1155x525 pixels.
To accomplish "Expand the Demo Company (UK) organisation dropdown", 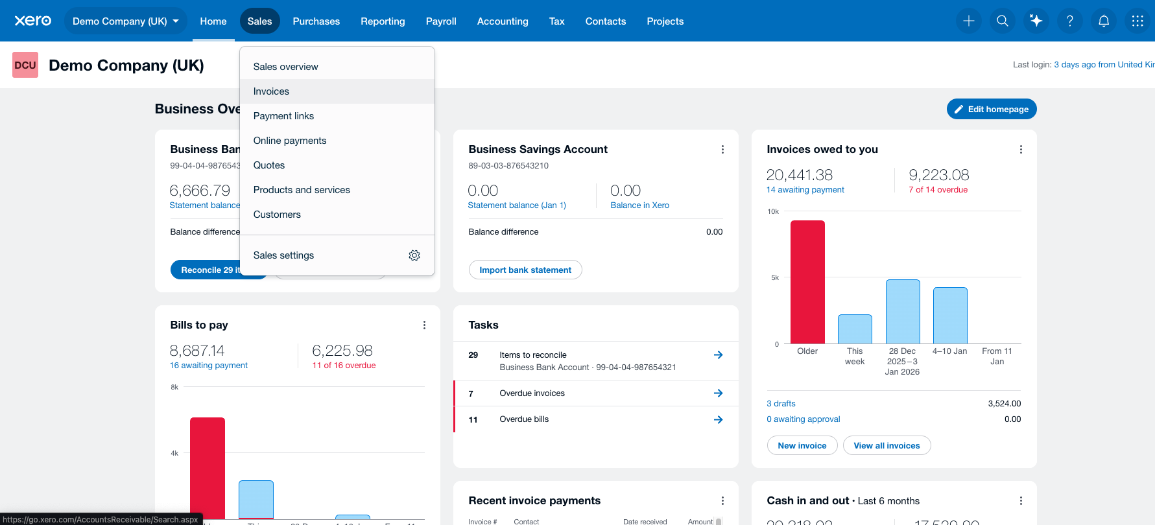I will point(126,21).
